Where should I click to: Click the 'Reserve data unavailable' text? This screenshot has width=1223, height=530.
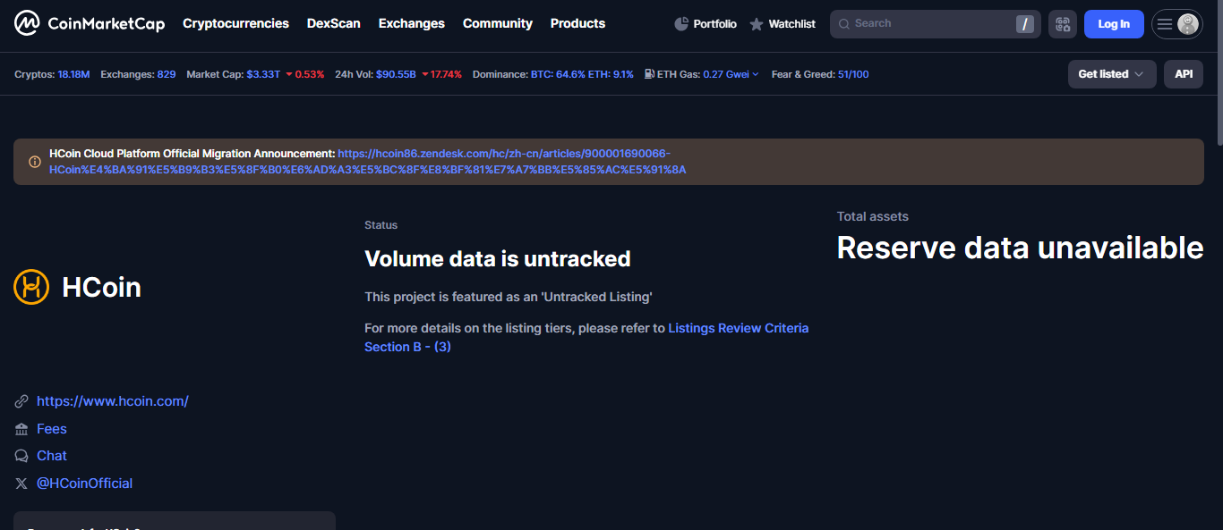pos(1020,248)
